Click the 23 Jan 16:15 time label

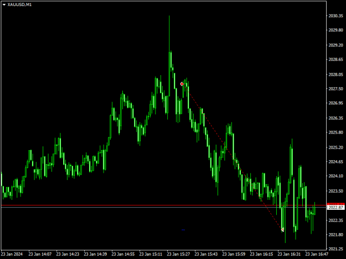261,254
